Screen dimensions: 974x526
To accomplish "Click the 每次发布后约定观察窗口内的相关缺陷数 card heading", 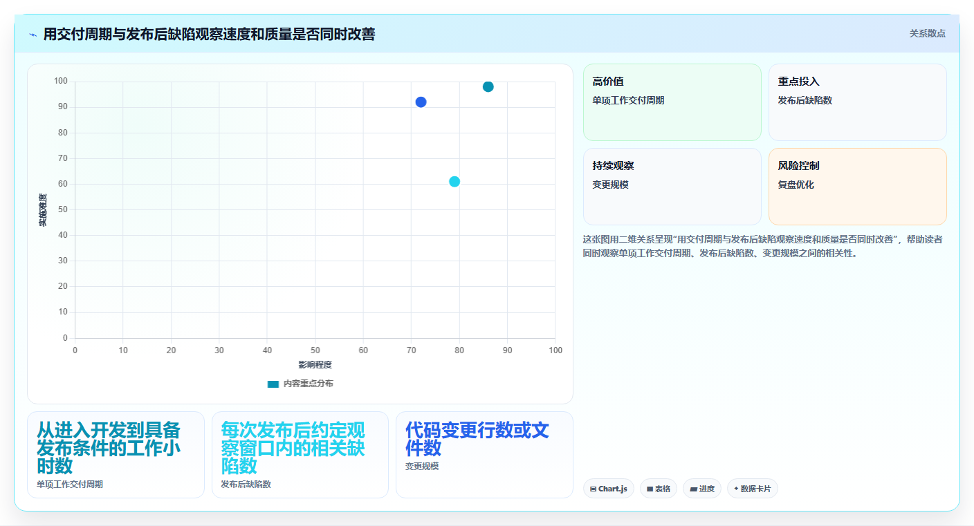I will [x=293, y=448].
